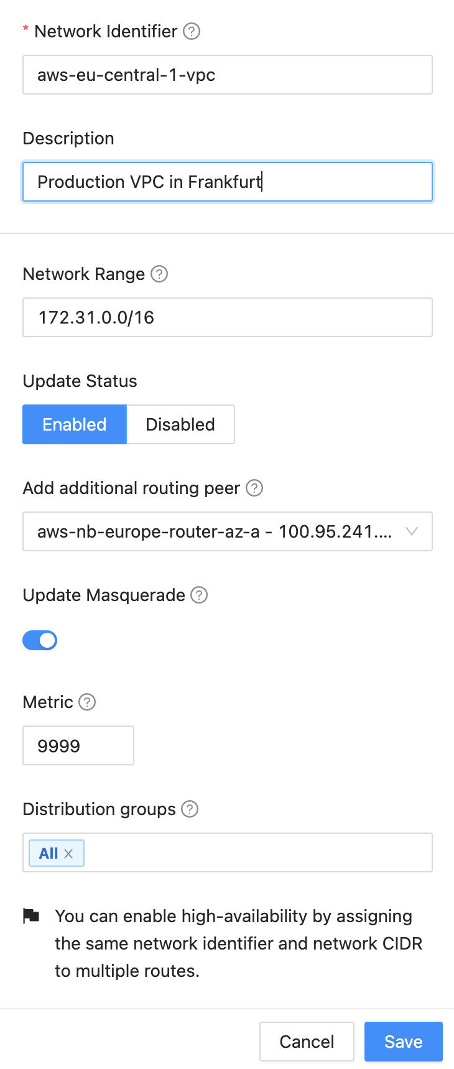The image size is (454, 1069).
Task: Click the Network Range input box
Action: pos(228,317)
